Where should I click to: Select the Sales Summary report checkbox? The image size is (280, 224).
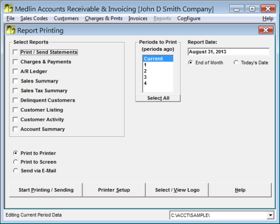(16, 81)
